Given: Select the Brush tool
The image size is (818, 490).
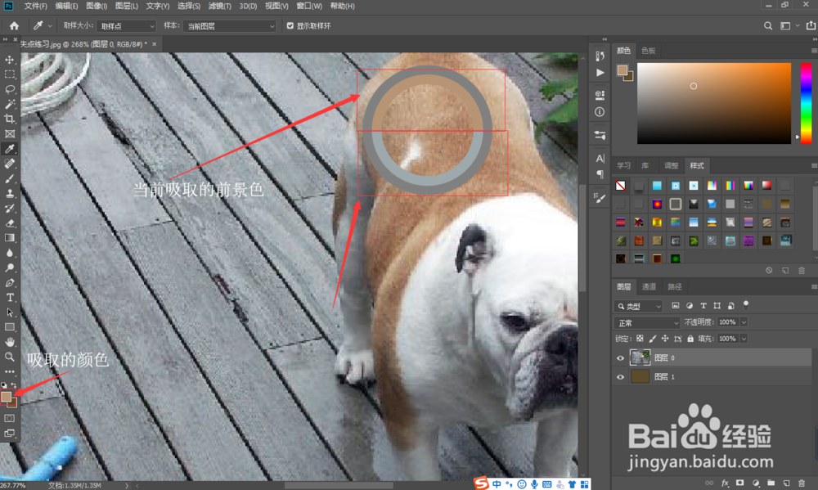Looking at the screenshot, I should click(x=9, y=178).
